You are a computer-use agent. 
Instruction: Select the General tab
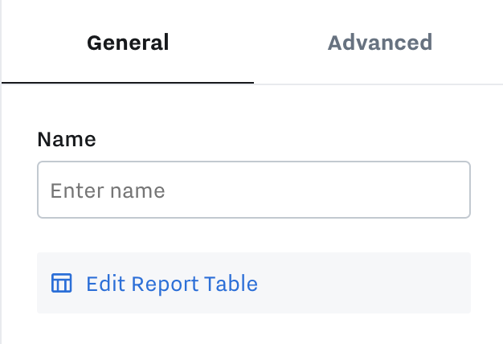coord(128,42)
